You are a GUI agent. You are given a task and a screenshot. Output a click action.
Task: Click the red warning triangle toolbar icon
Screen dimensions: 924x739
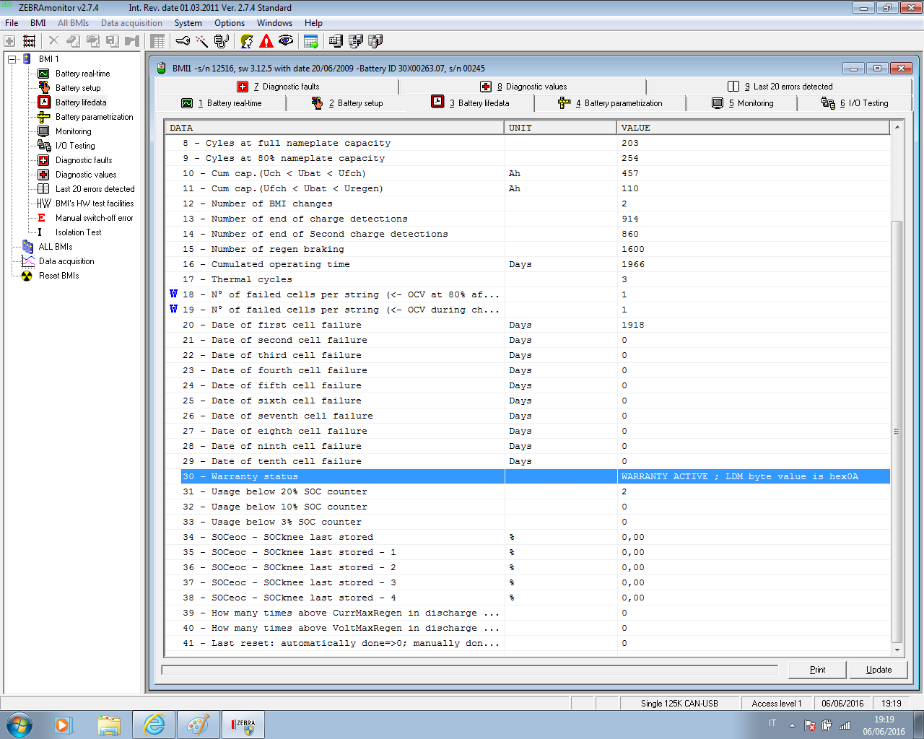point(266,41)
